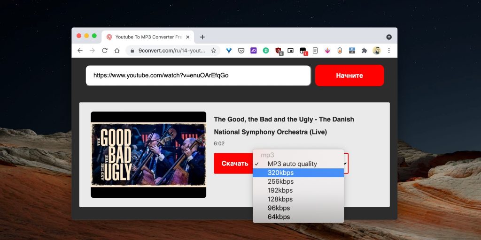Open the purple AD extension
The width and height of the screenshot is (481, 240).
point(253,51)
